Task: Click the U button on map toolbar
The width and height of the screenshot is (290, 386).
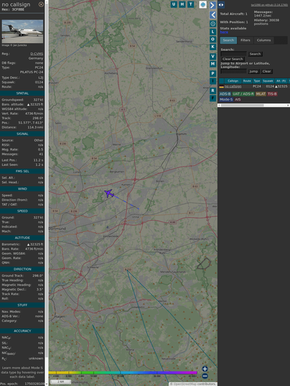Action: point(174,4)
